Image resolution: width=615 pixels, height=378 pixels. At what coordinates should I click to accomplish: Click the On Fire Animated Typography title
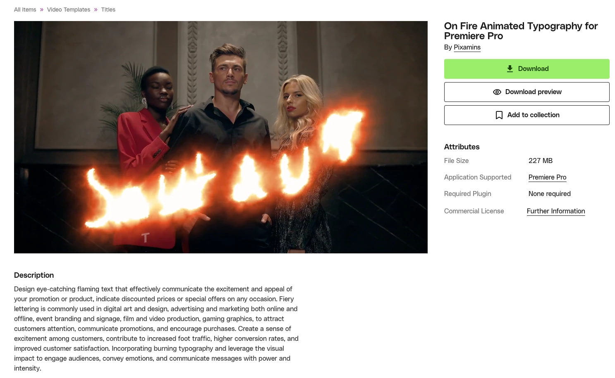(x=521, y=31)
